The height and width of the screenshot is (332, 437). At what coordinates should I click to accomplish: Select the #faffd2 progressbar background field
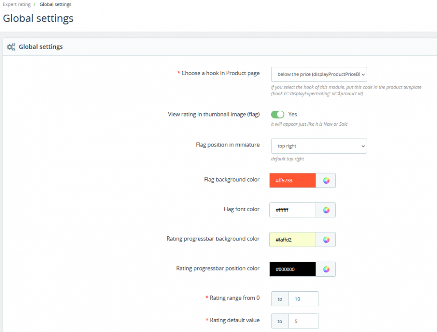pos(293,240)
